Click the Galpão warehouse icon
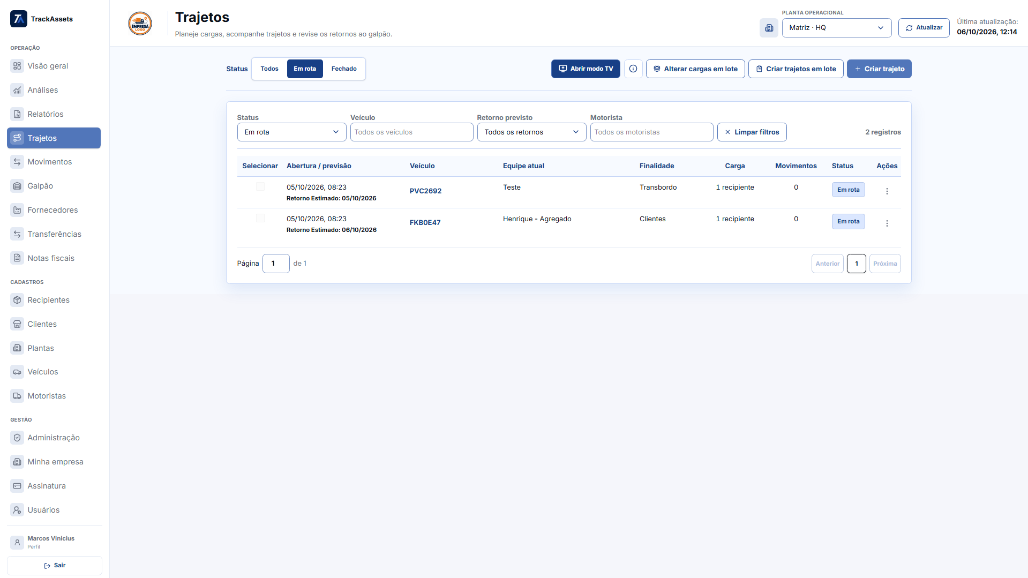This screenshot has height=578, width=1028. 17,186
